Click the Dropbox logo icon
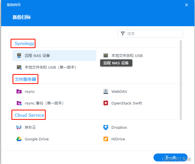Viewport: 195px width, 164px height. coord(106,127)
